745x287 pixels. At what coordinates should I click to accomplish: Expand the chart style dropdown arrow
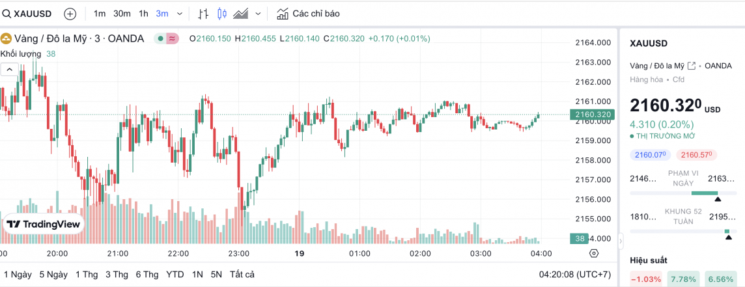[x=259, y=14]
